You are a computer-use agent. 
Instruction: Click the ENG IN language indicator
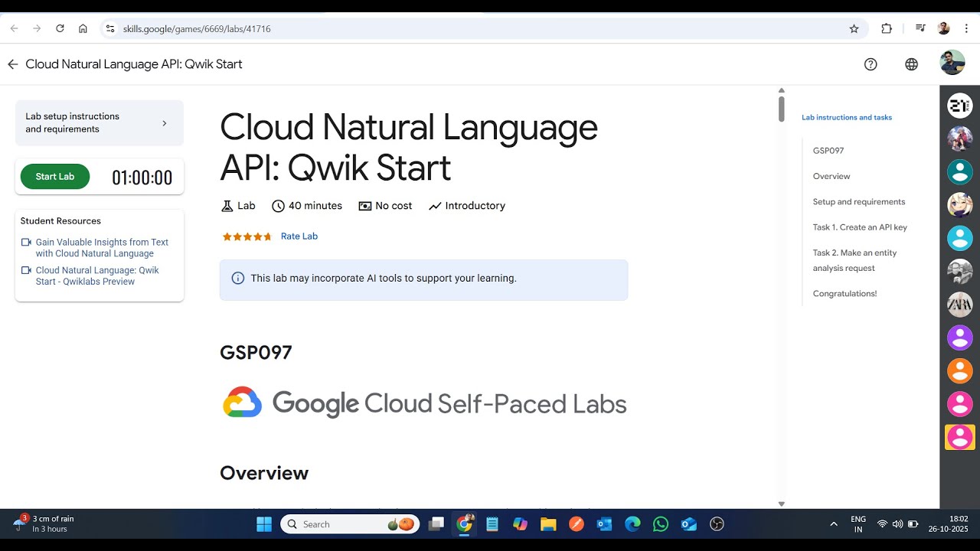(x=858, y=524)
